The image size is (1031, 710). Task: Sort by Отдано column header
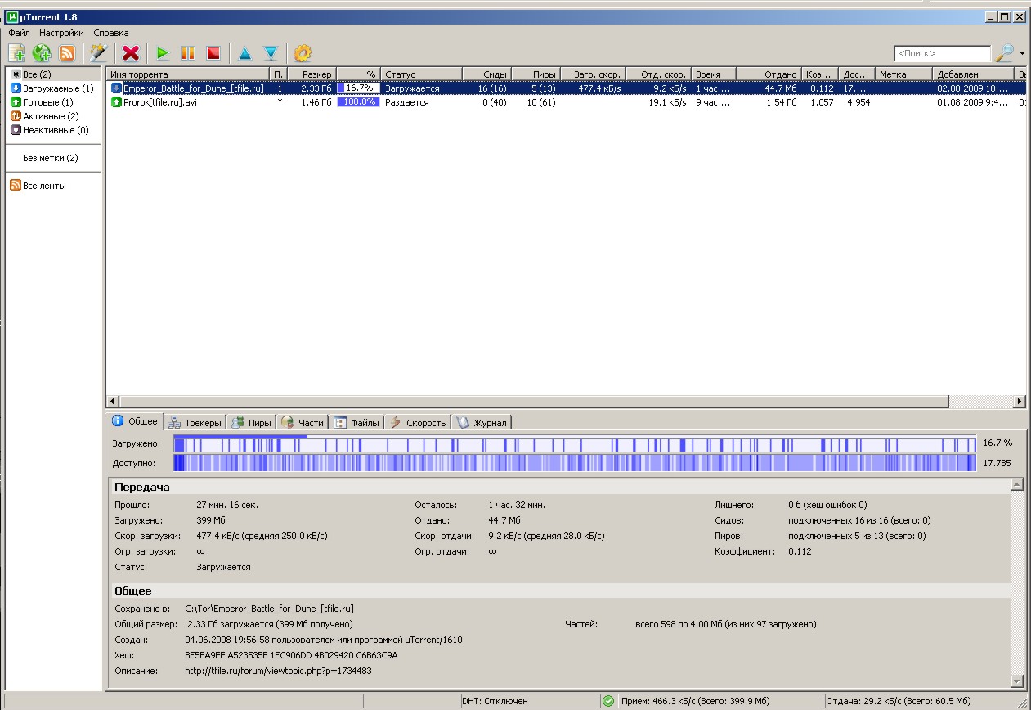pos(769,74)
